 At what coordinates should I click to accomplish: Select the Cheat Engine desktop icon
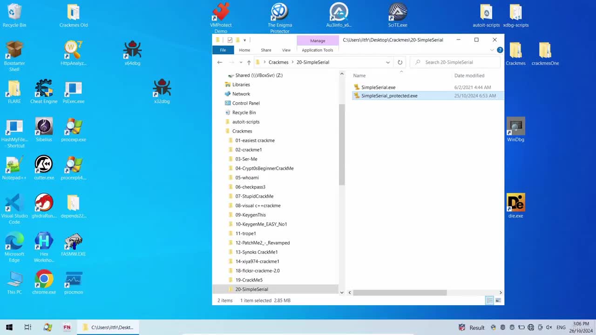[44, 91]
